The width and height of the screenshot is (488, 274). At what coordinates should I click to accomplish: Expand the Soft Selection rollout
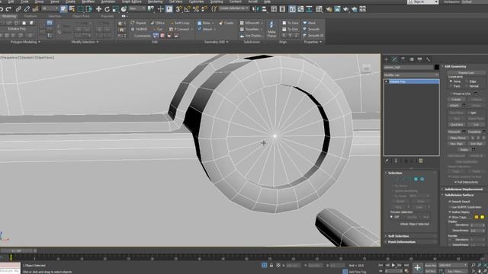398,236
